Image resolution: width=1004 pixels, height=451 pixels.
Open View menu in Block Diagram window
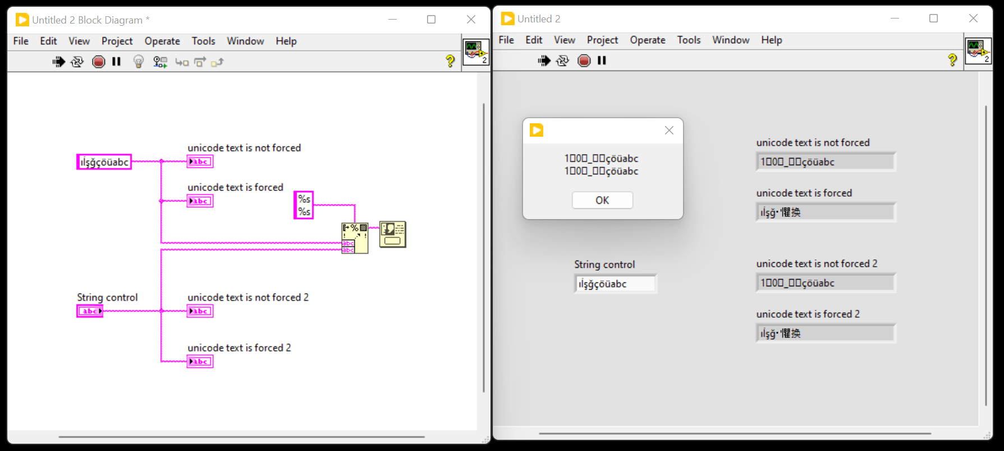click(x=79, y=41)
